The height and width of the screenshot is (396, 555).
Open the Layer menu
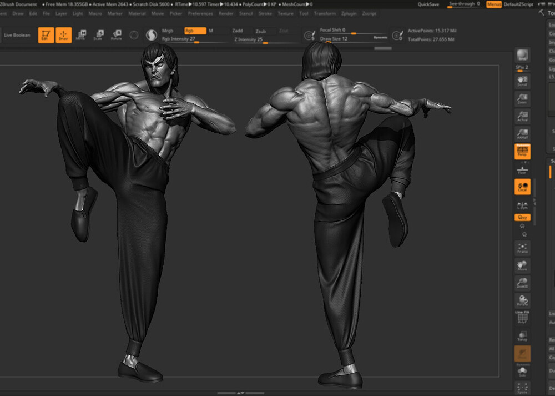pos(61,13)
